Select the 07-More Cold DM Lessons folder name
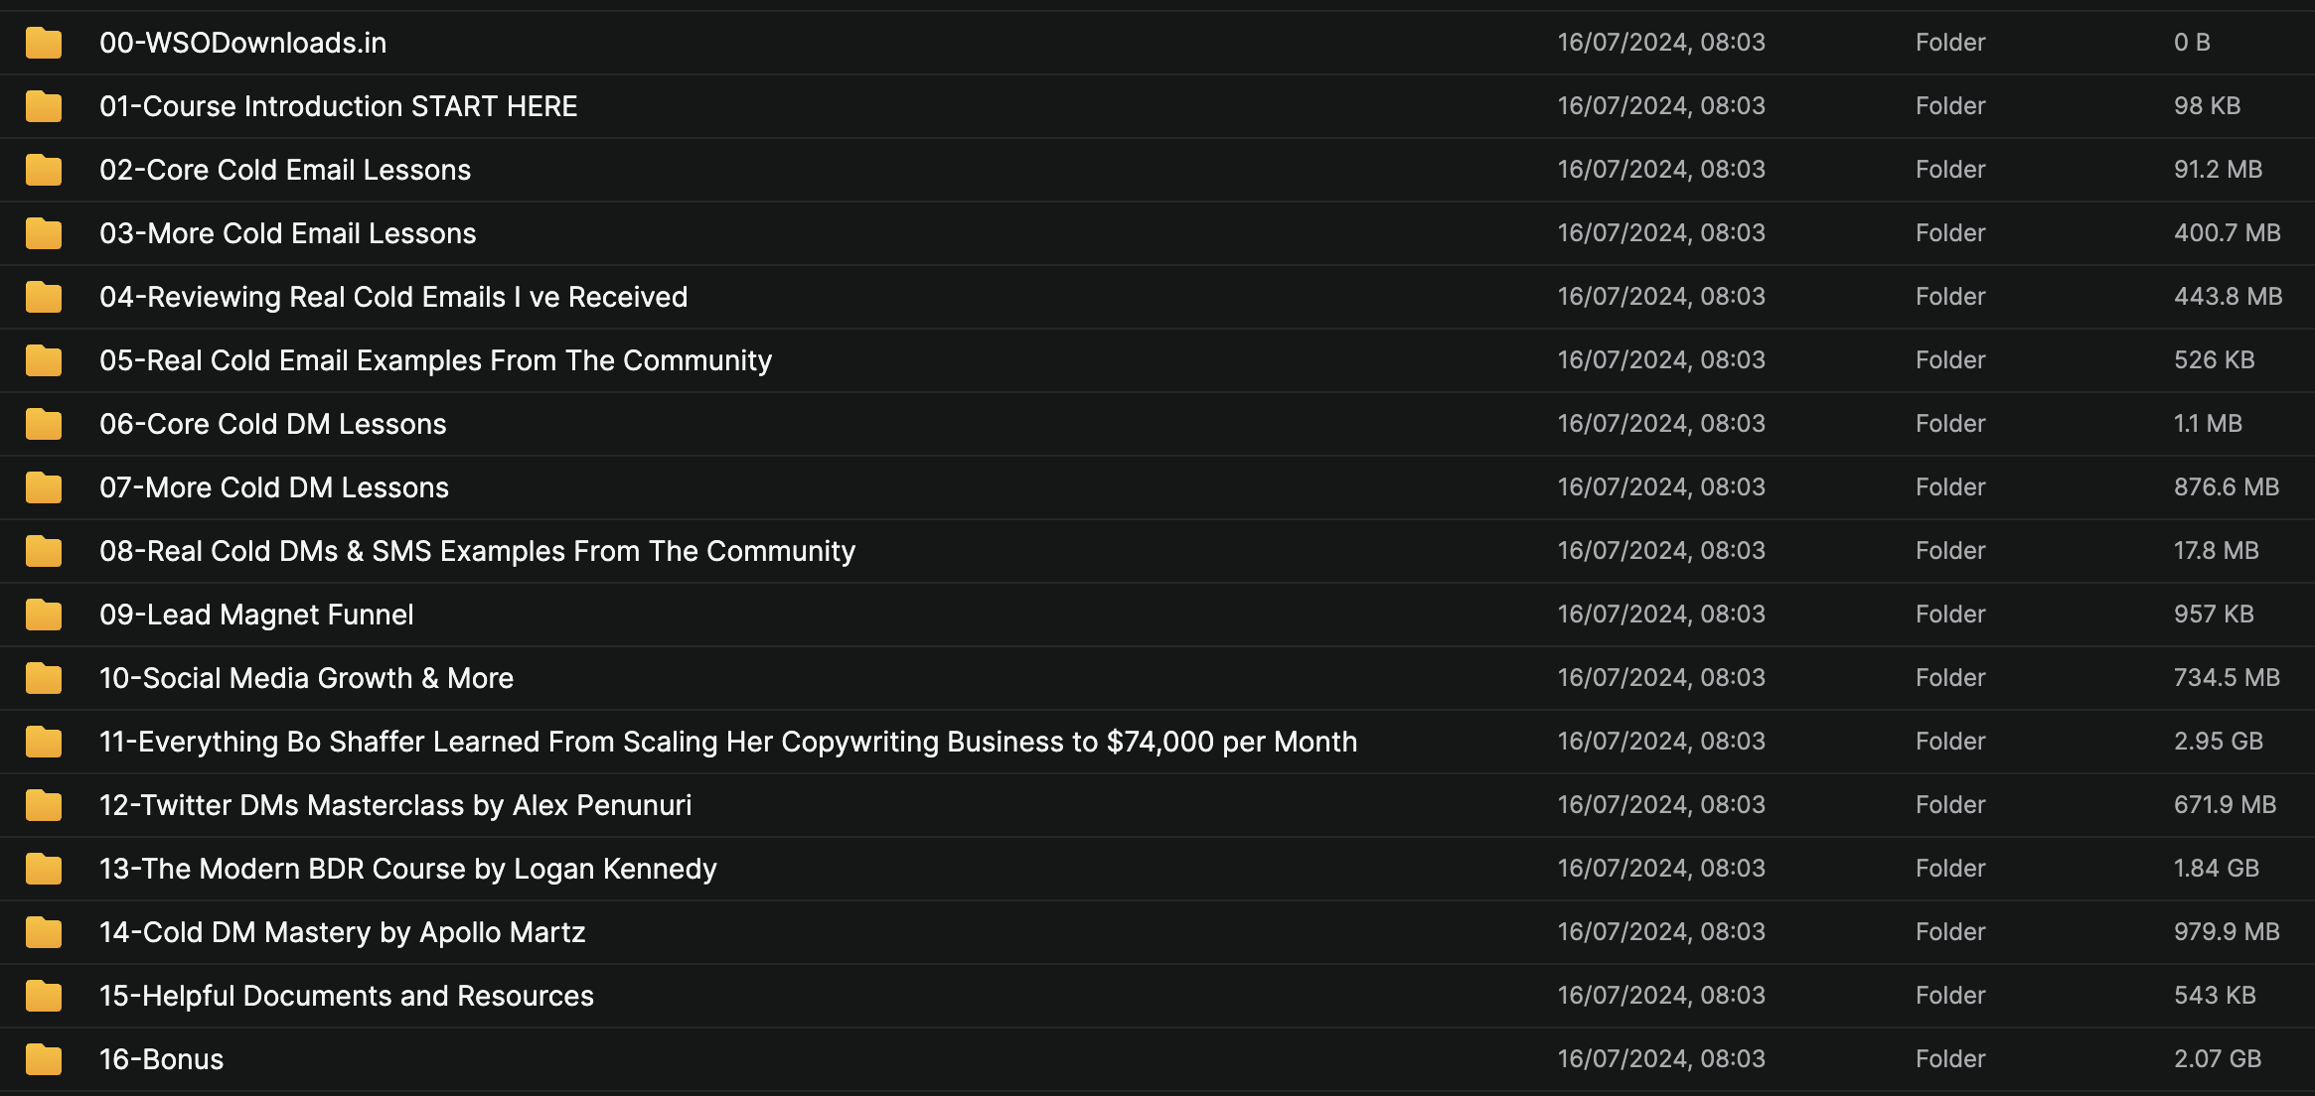The height and width of the screenshot is (1096, 2315). click(x=273, y=487)
